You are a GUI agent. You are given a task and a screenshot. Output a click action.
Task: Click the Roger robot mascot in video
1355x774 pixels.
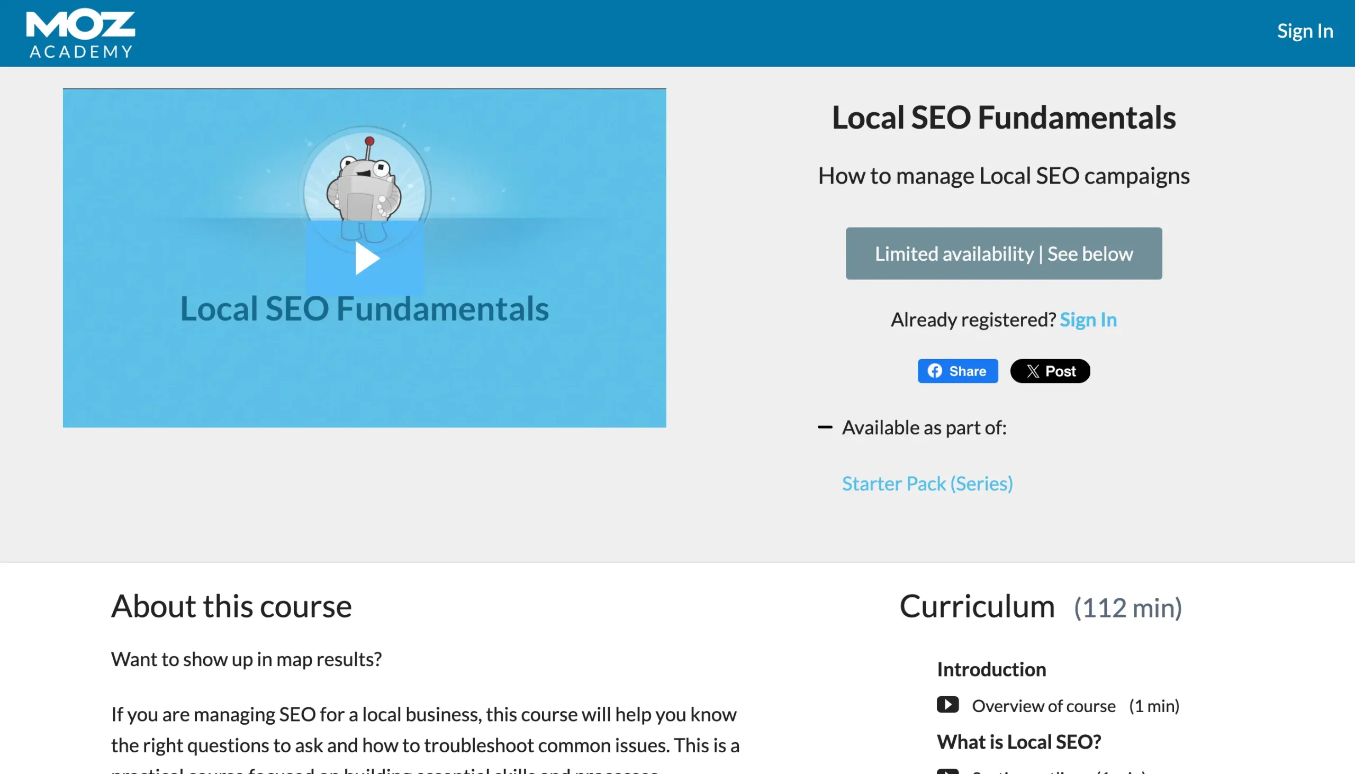click(x=364, y=184)
